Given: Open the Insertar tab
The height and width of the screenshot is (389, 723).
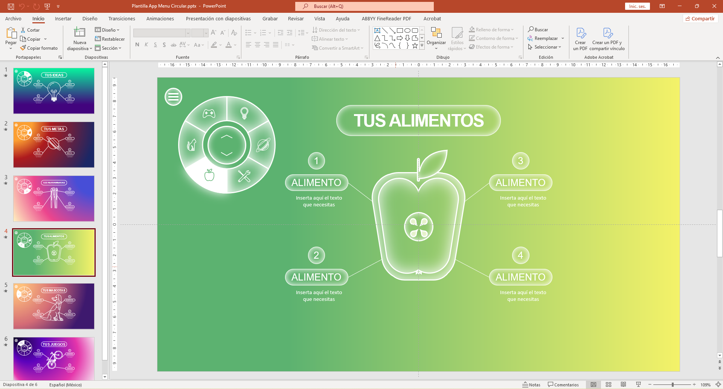Looking at the screenshot, I should (x=63, y=18).
